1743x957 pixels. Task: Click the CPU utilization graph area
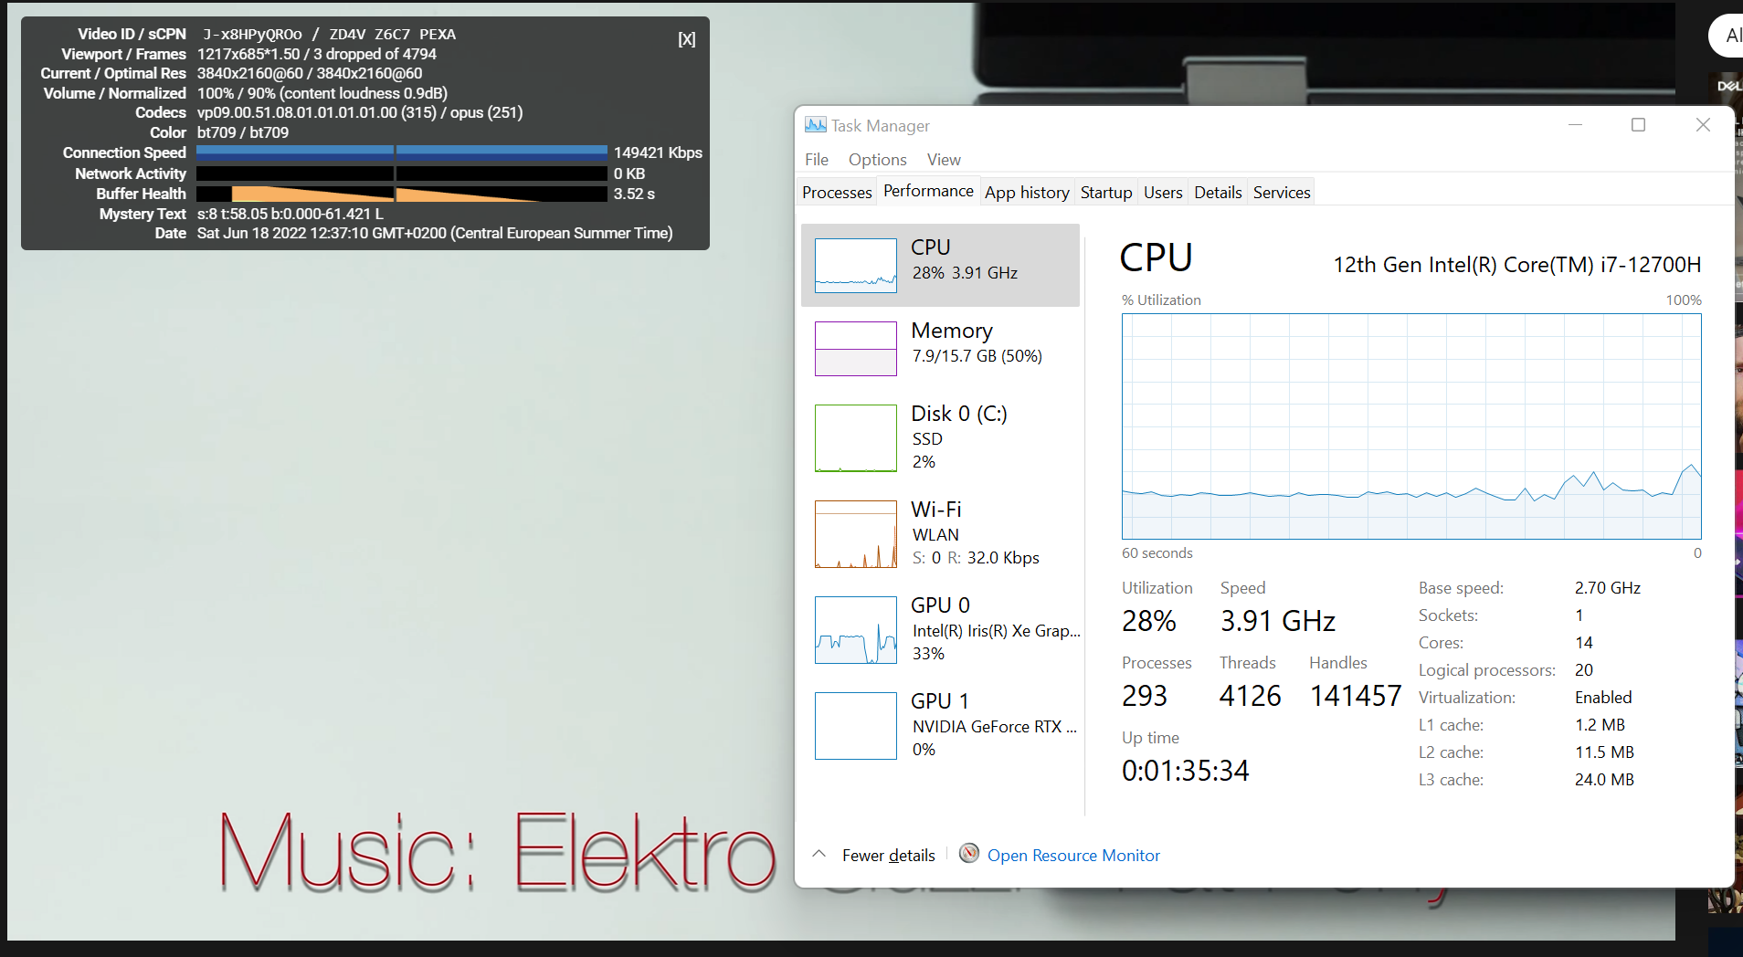[1411, 426]
